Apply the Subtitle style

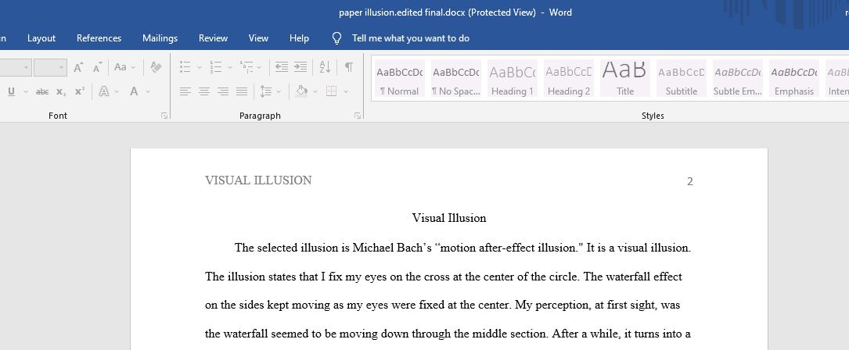(x=681, y=78)
